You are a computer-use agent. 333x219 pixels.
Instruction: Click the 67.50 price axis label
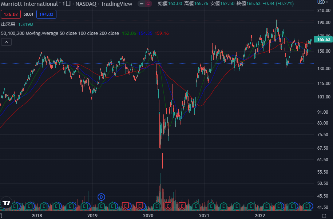click(x=323, y=148)
